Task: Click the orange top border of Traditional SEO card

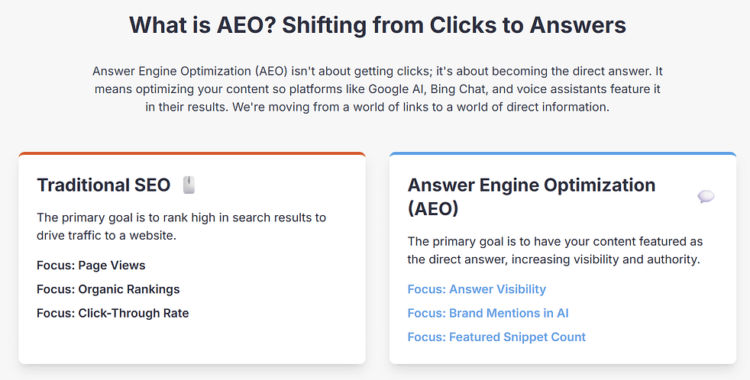Action: tap(192, 153)
